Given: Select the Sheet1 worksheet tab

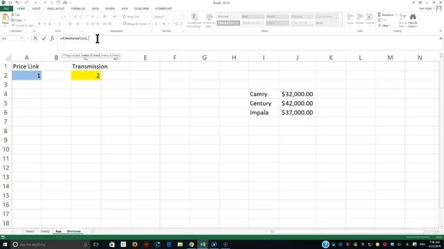Looking at the screenshot, I should tap(30, 231).
